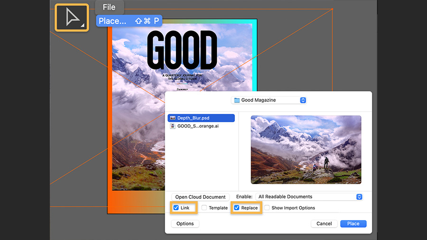Enable Show Import Options checkbox
This screenshot has width=427, height=240.
[x=267, y=208]
